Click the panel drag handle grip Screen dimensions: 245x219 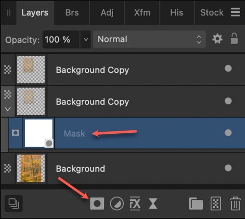click(x=8, y=13)
